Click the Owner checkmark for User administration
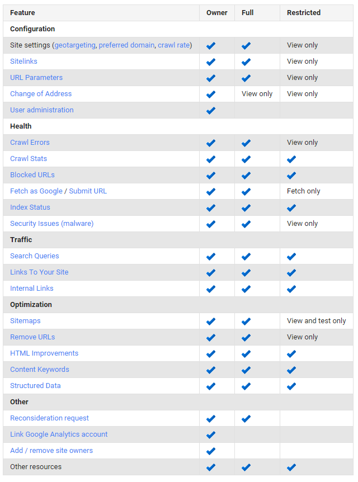The width and height of the screenshot is (358, 482). click(211, 110)
